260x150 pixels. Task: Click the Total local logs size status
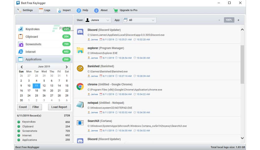(228, 147)
